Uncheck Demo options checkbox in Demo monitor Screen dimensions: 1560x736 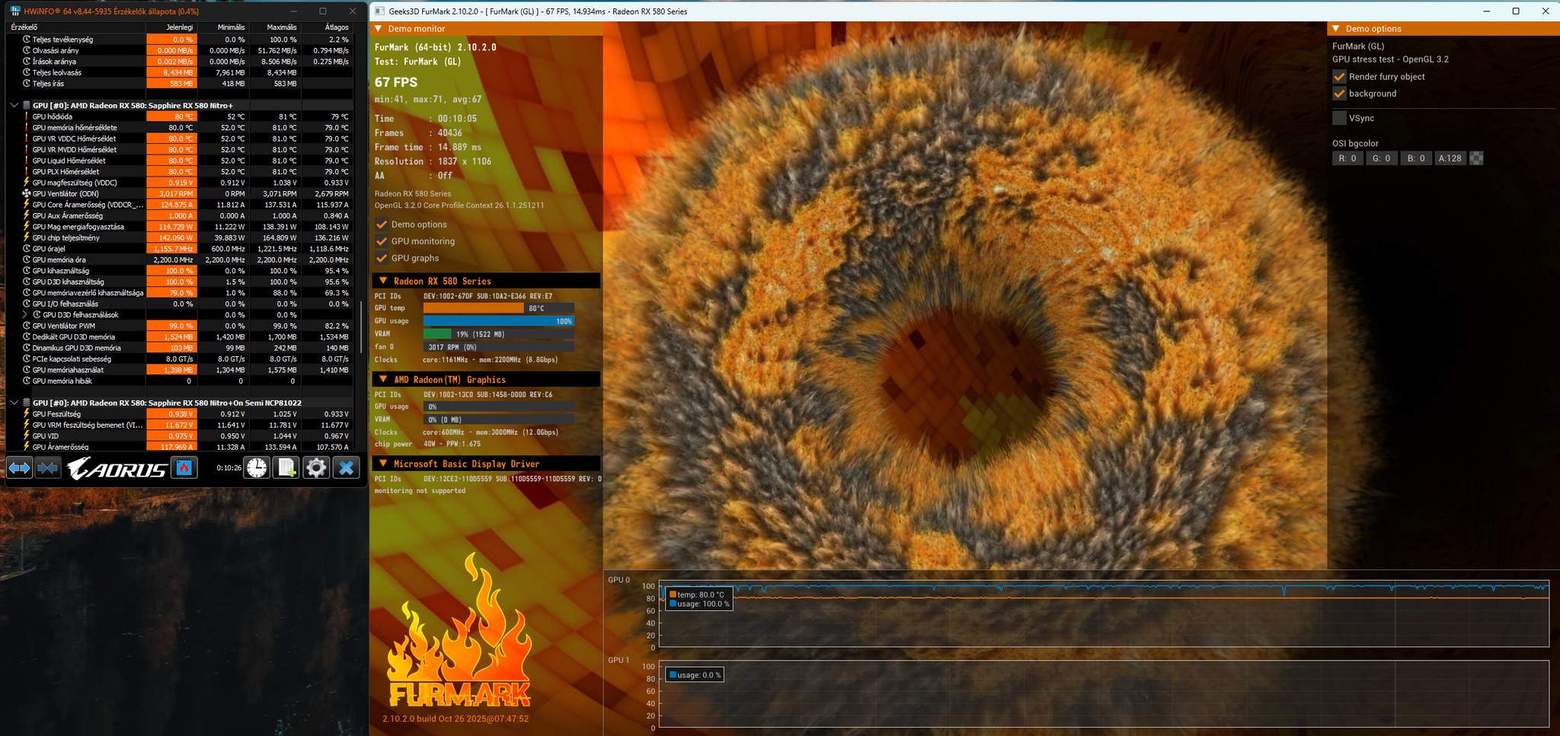point(382,225)
